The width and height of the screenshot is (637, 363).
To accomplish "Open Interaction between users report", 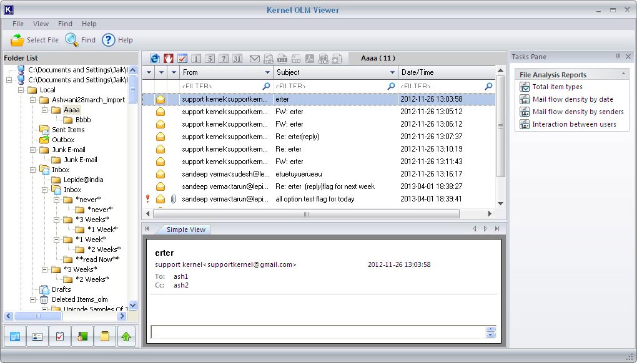I will click(x=574, y=124).
